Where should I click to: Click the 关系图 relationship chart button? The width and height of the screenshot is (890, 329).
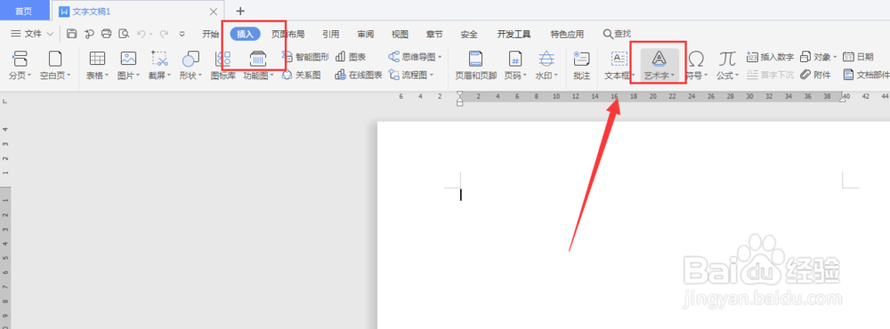coord(302,75)
